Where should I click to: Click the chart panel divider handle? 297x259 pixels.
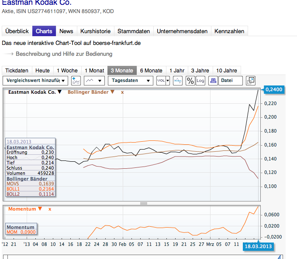[x=144, y=203]
